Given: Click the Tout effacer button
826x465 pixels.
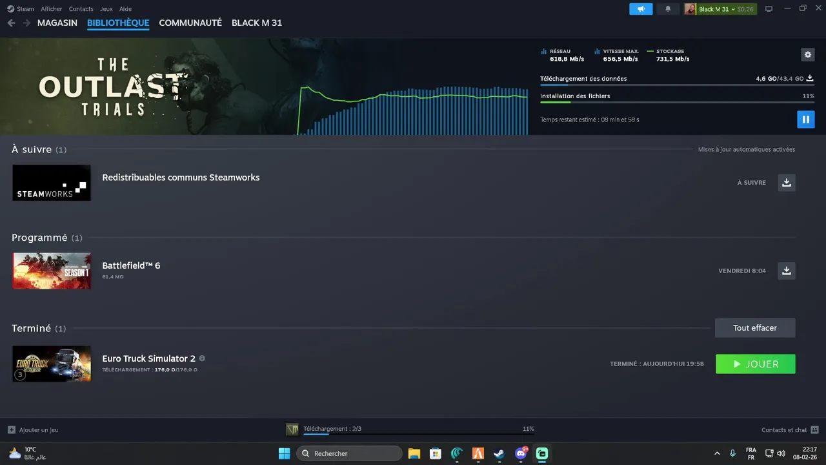Looking at the screenshot, I should [x=755, y=328].
